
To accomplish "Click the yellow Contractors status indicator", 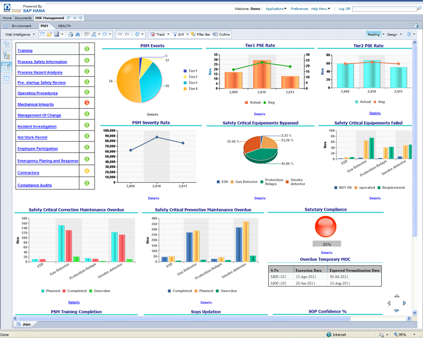I will [x=87, y=171].
